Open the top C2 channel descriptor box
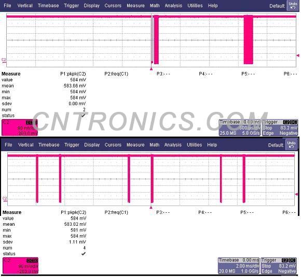 pos(20,127)
